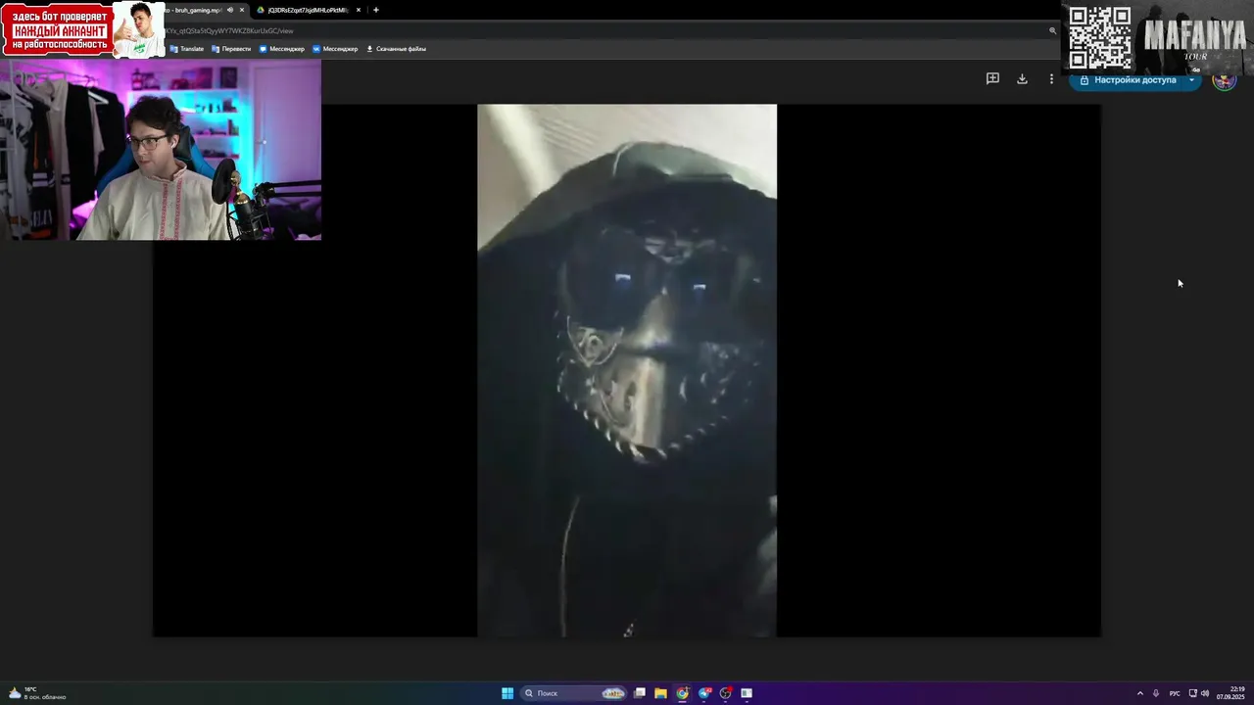Viewport: 1254px width, 705px height.
Task: Open the volume tray icon
Action: click(x=1205, y=693)
